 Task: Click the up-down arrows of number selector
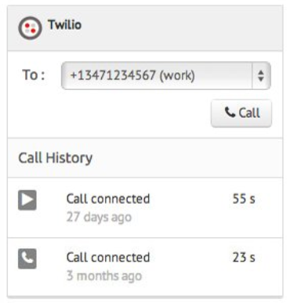click(x=261, y=76)
